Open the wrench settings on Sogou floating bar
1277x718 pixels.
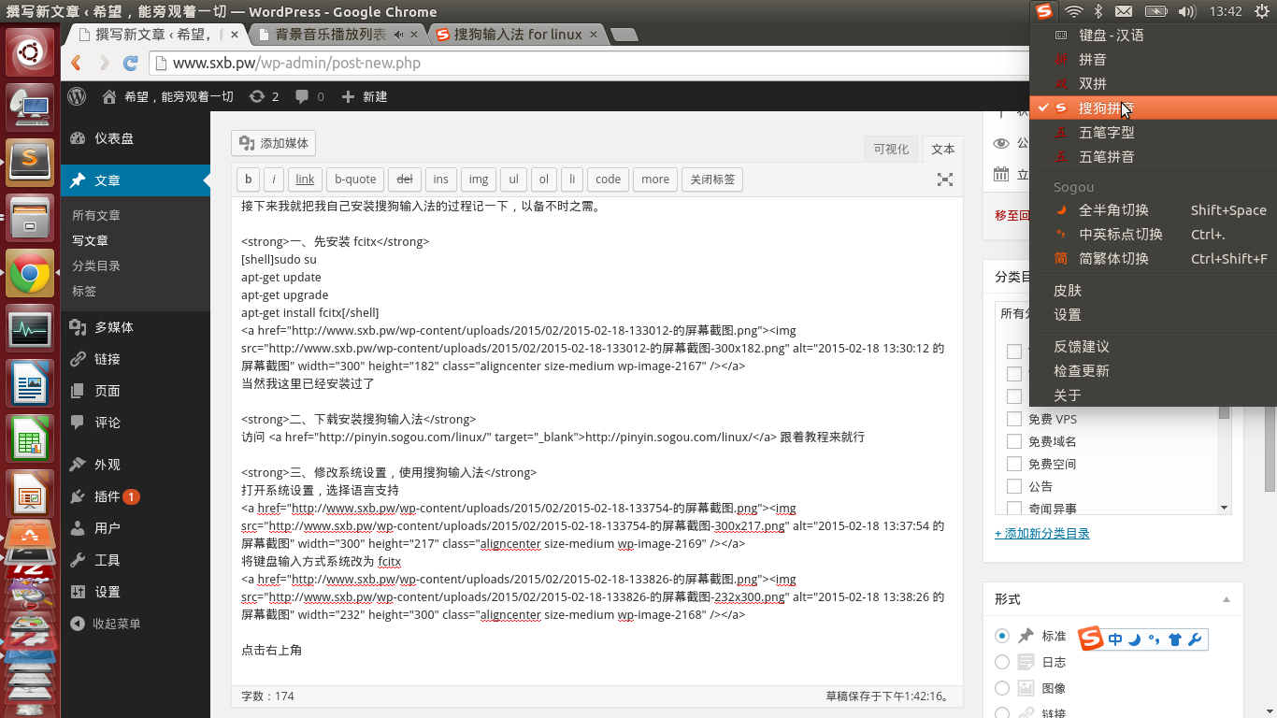(x=1194, y=639)
